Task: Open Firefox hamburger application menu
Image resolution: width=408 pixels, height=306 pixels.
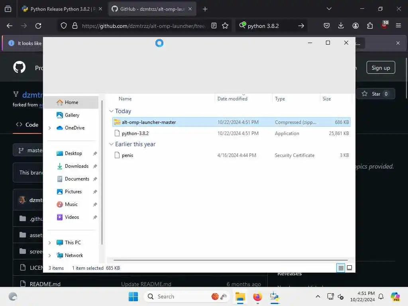Action: pyautogui.click(x=398, y=25)
